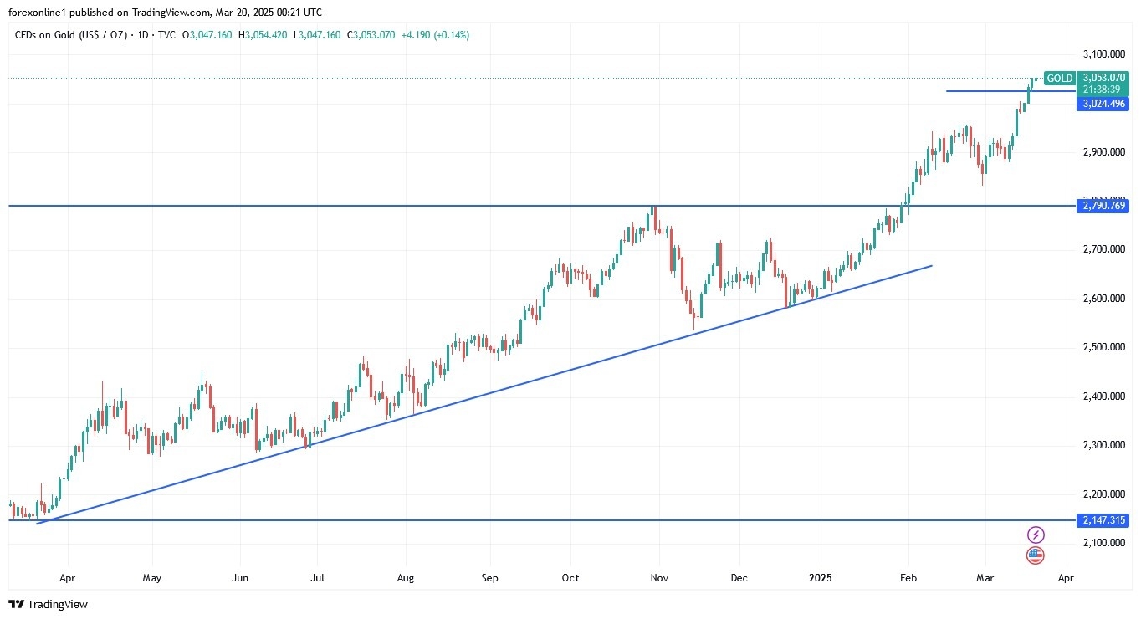Screen dimensions: 1141x619
Task: Click the 2,500.000 price axis value
Action: pyautogui.click(x=1103, y=347)
